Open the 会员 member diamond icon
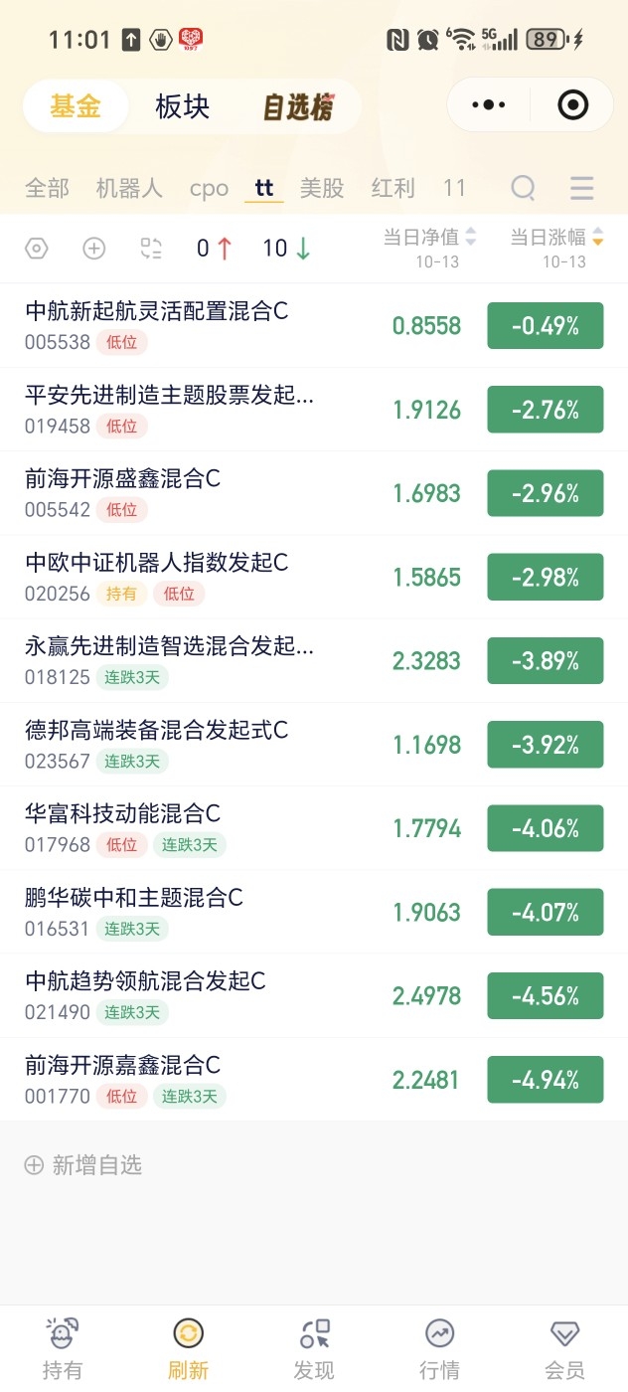Viewport: 628px width, 1392px height. point(564,1334)
